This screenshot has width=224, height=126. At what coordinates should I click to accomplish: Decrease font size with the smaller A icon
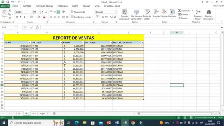(x=46, y=12)
